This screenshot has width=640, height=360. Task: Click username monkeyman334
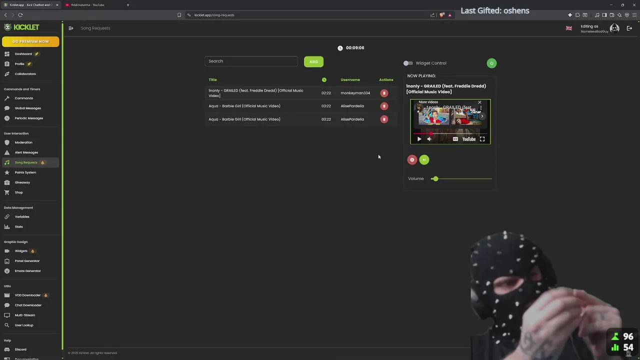tap(355, 93)
